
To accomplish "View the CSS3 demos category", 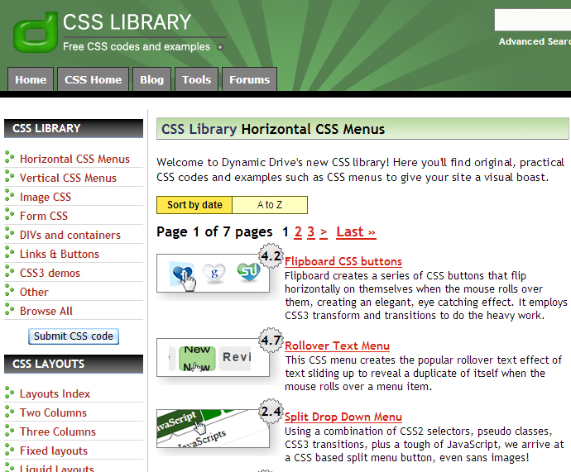I will (50, 273).
